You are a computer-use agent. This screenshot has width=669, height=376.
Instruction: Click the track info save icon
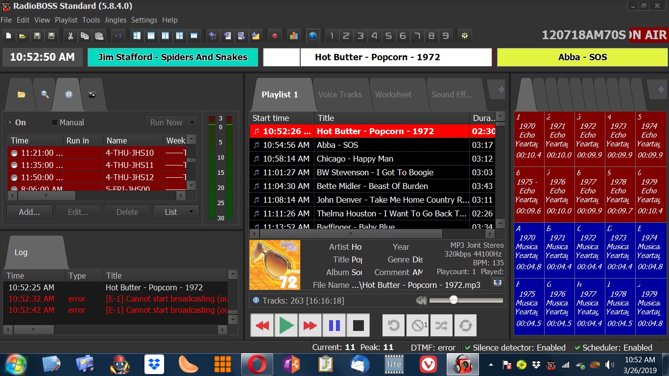point(498,282)
